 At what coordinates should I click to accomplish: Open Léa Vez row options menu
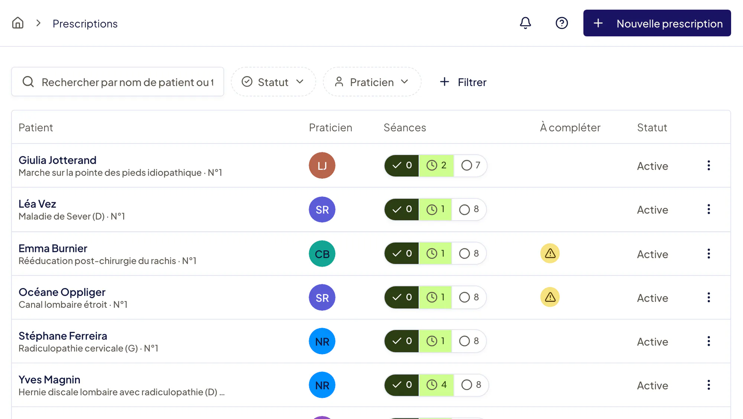[708, 209]
